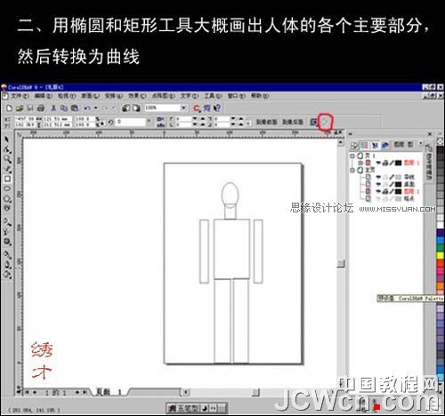Select the 页面 1 page tab
This screenshot has width=445, height=416.
(x=109, y=392)
